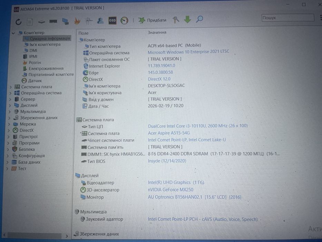Click the Значення column header

pyautogui.click(x=157, y=32)
